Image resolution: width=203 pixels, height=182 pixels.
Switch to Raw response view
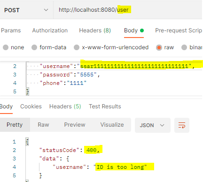(x=43, y=125)
